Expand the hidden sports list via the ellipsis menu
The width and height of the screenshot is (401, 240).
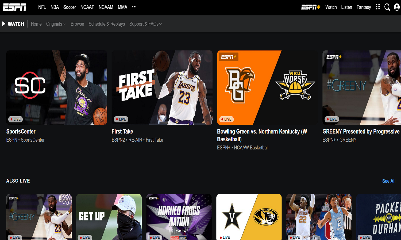coord(134,7)
